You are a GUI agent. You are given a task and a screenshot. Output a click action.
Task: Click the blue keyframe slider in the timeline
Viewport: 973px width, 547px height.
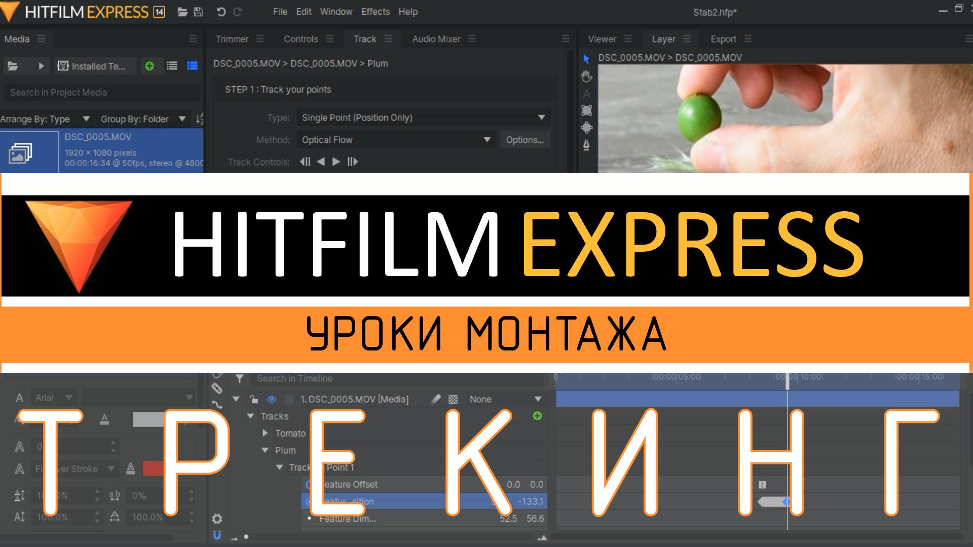(786, 501)
